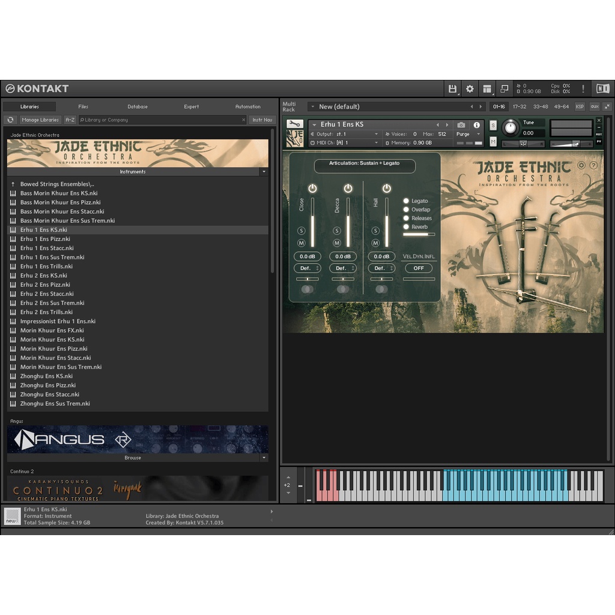Expand the Instruments banner dropdown

[x=263, y=171]
